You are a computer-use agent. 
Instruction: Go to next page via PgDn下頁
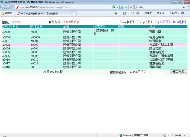click(x=162, y=22)
